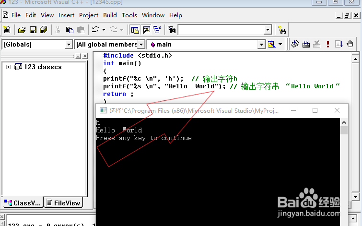
Task: Click the red exclamation Execute Program icon
Action: coord(328,44)
